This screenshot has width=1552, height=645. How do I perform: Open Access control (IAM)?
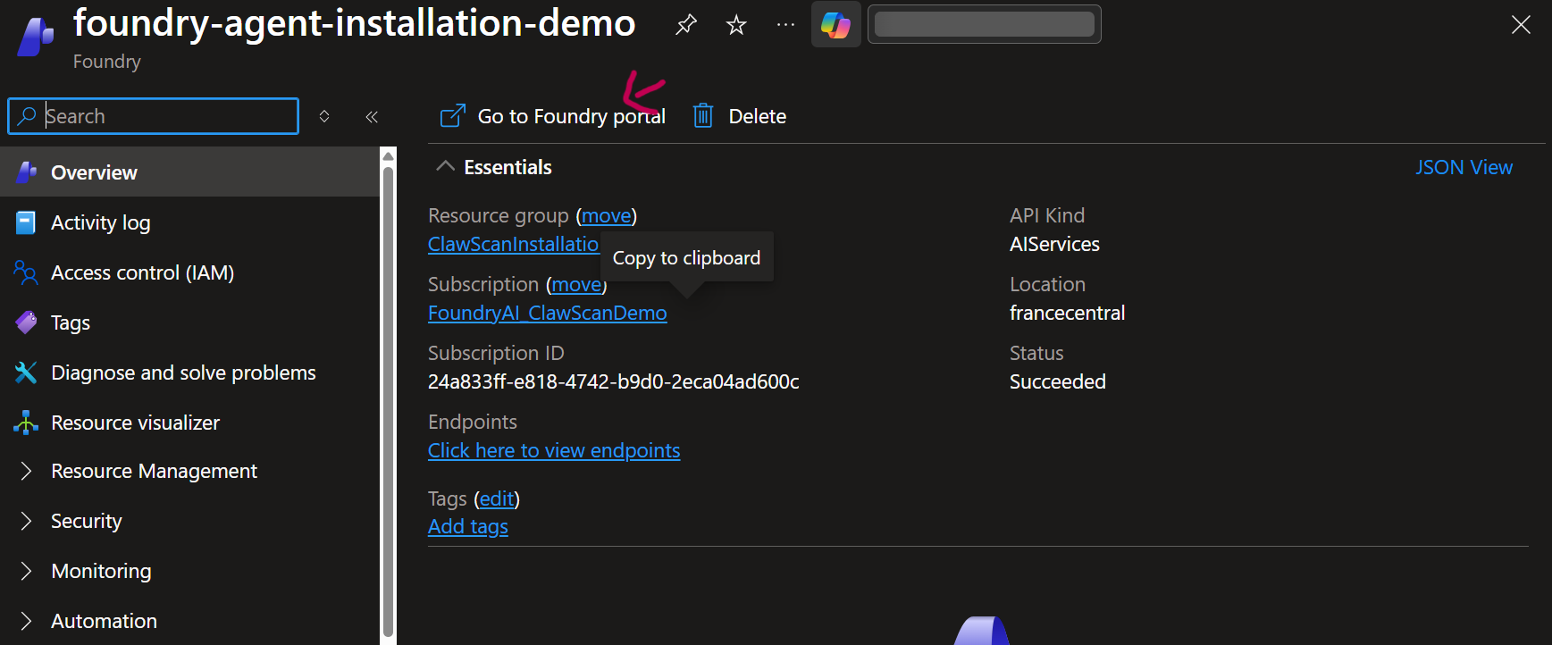pos(190,272)
